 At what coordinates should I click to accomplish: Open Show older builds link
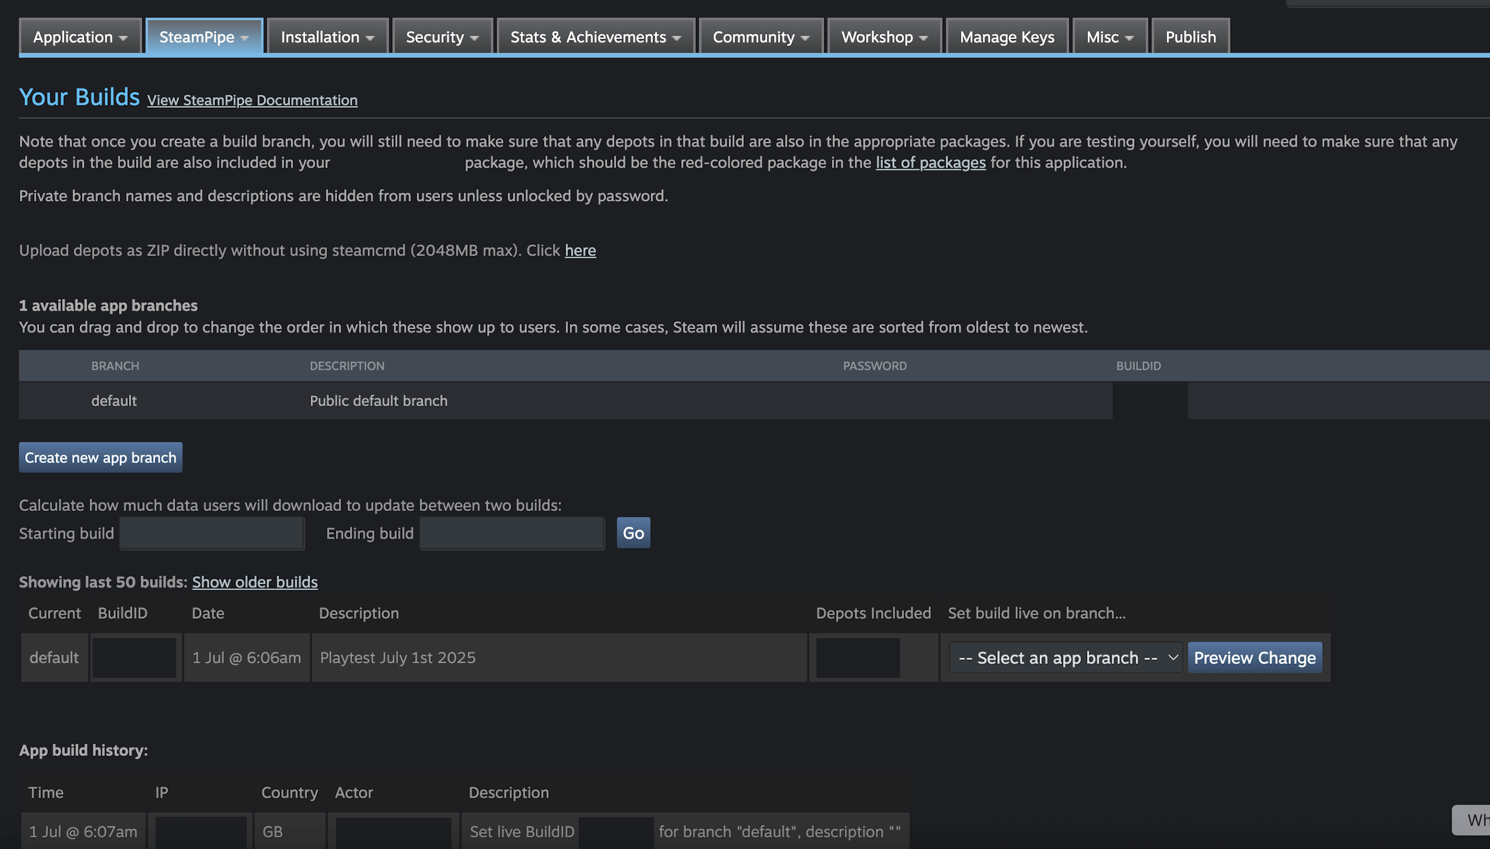point(255,582)
